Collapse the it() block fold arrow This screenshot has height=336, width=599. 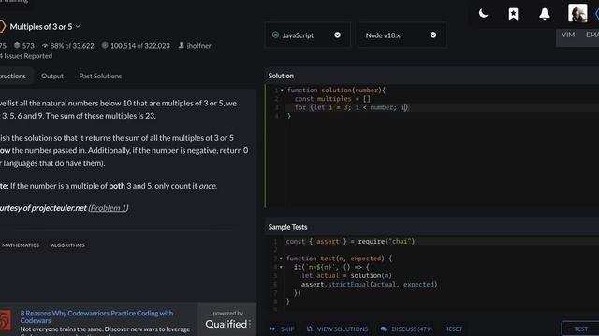(281, 268)
